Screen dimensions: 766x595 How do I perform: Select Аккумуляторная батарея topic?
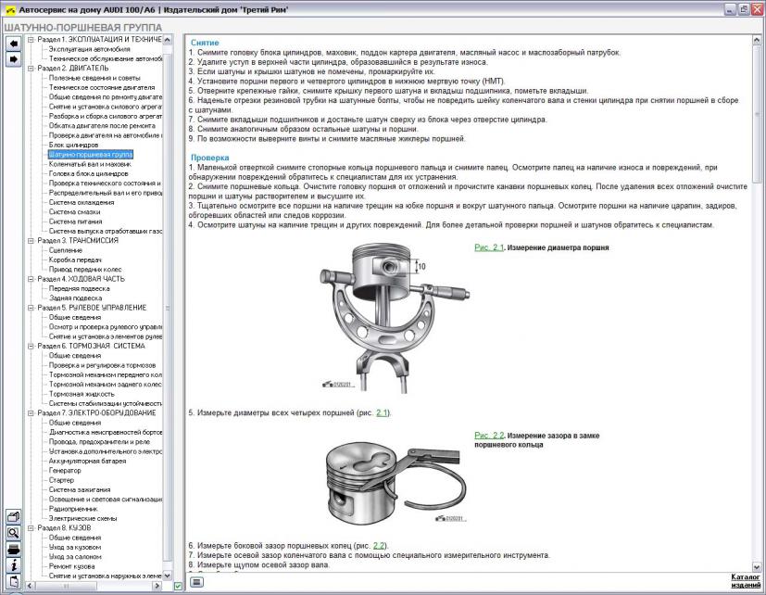87,461
